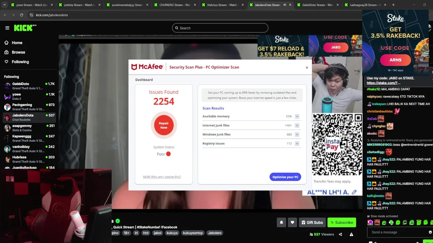Click the Home house icon
433x243 pixels.
pyautogui.click(x=6, y=43)
